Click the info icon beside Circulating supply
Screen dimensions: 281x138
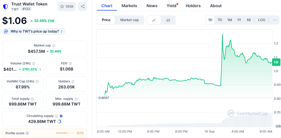(x=57, y=116)
